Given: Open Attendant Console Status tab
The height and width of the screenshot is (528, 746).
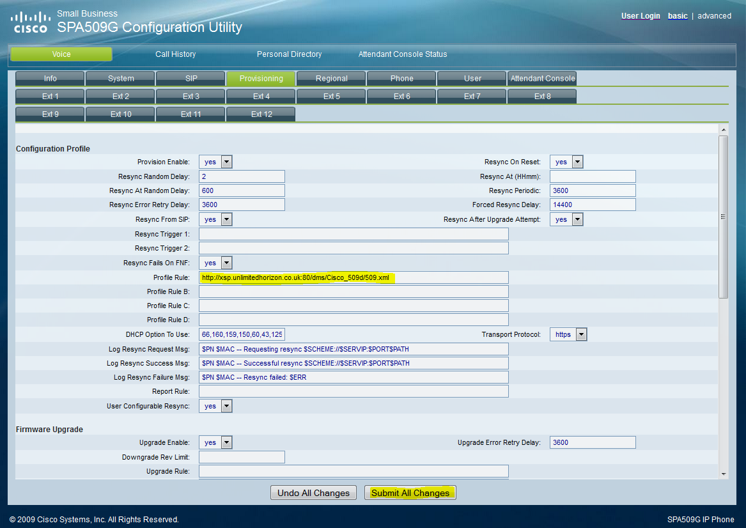Looking at the screenshot, I should [403, 54].
